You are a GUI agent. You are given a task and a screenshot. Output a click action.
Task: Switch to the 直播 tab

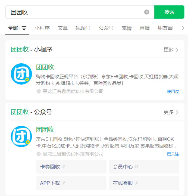(x=145, y=28)
